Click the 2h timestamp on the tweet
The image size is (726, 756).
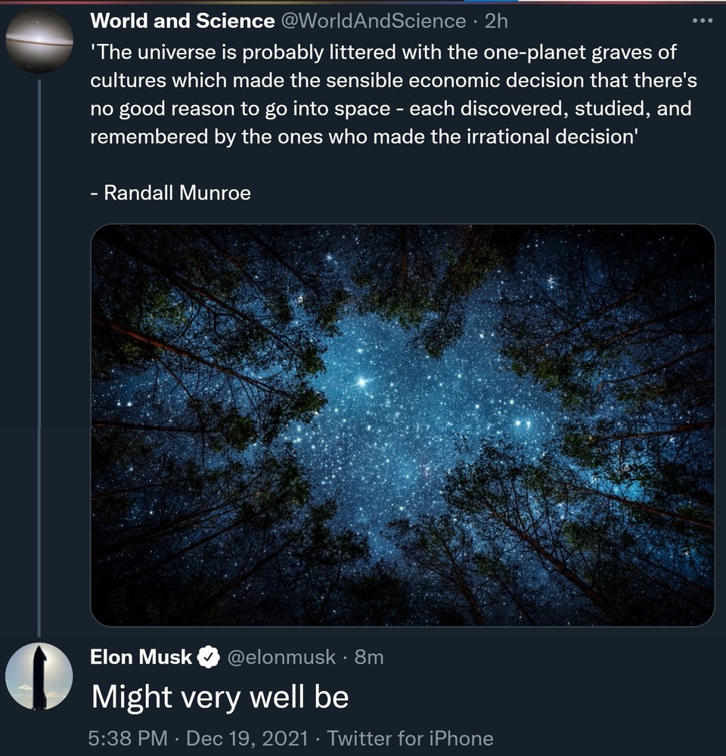(x=496, y=21)
